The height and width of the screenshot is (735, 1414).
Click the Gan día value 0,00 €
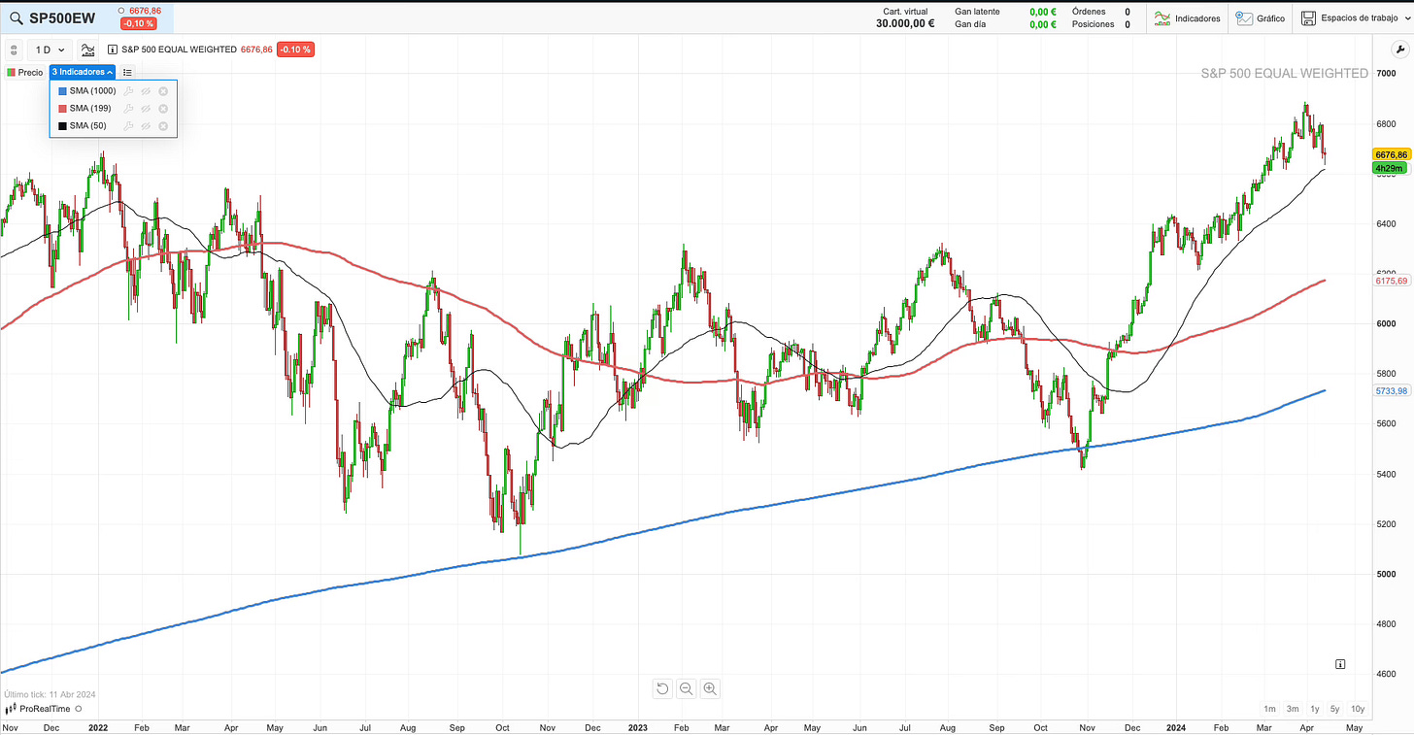(x=1042, y=24)
